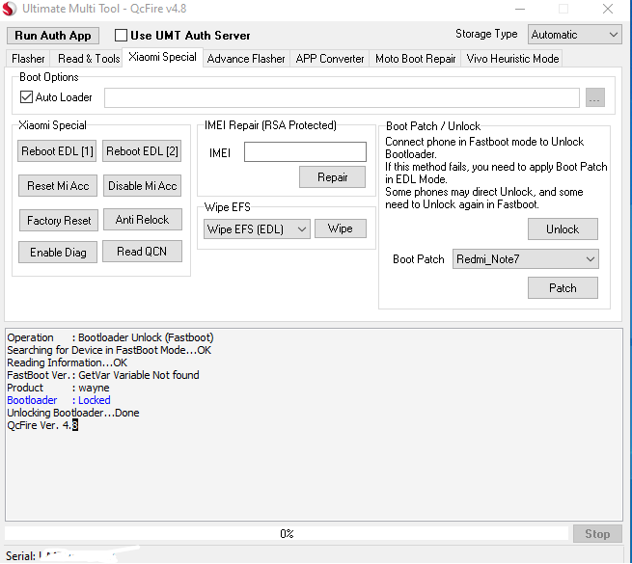This screenshot has width=632, height=564.
Task: Open the Boot Patch Redmi_Note7 dropdown
Action: point(525,259)
